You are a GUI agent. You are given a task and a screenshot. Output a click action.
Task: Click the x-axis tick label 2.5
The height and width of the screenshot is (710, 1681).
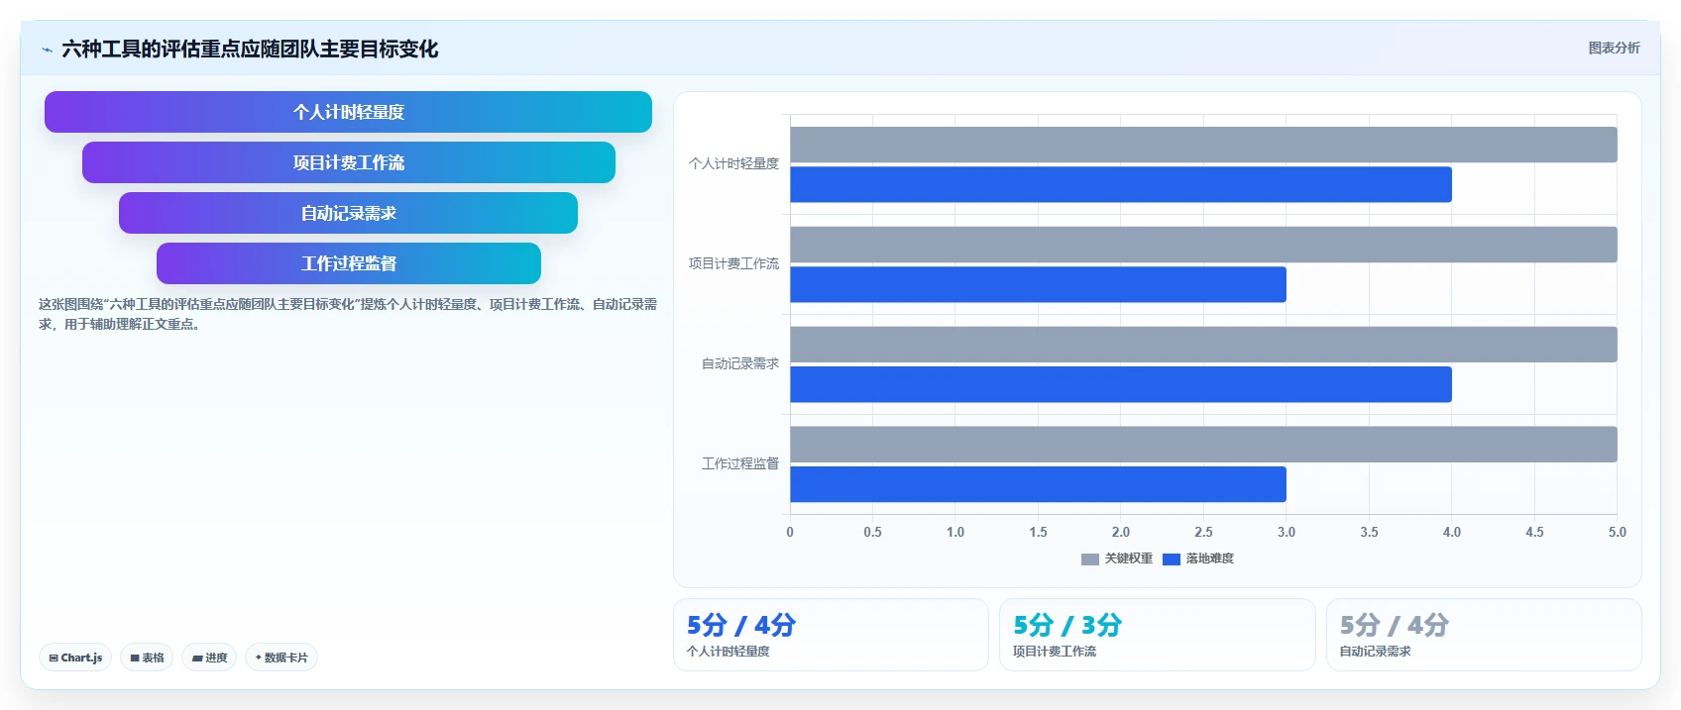pos(1203,532)
